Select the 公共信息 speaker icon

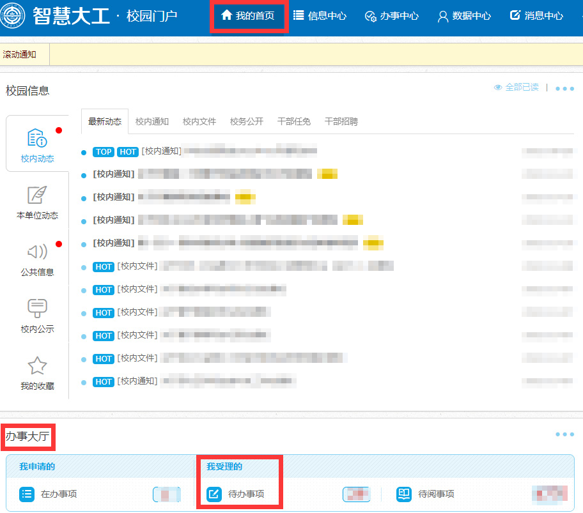pos(37,252)
